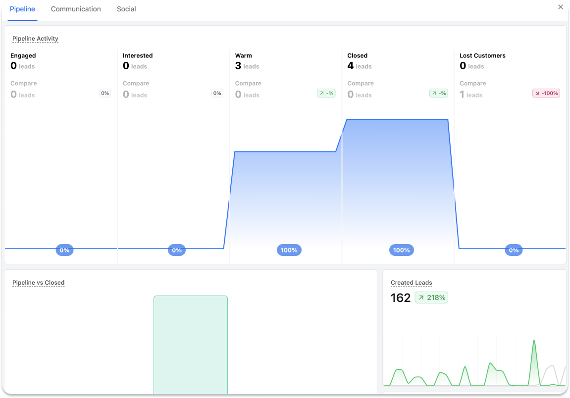Close the analytics panel with X
Image resolution: width=570 pixels, height=398 pixels.
[x=560, y=7]
